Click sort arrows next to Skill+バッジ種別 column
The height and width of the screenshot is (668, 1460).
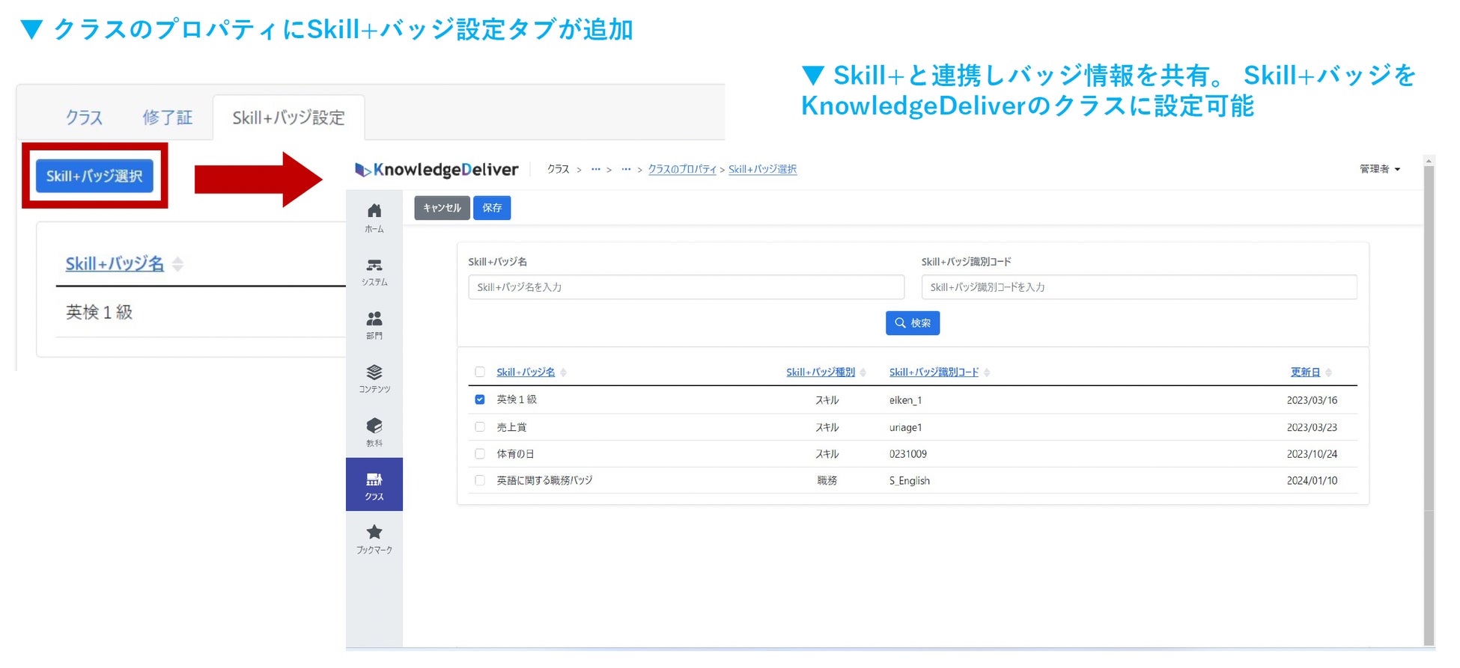[863, 373]
